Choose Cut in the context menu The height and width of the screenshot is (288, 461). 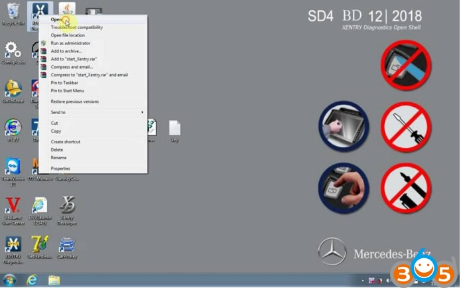coord(94,123)
